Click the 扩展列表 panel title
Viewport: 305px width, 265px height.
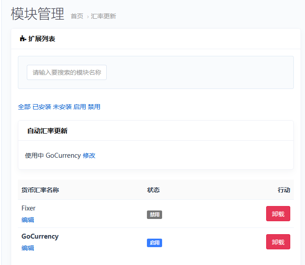pyautogui.click(x=42, y=38)
